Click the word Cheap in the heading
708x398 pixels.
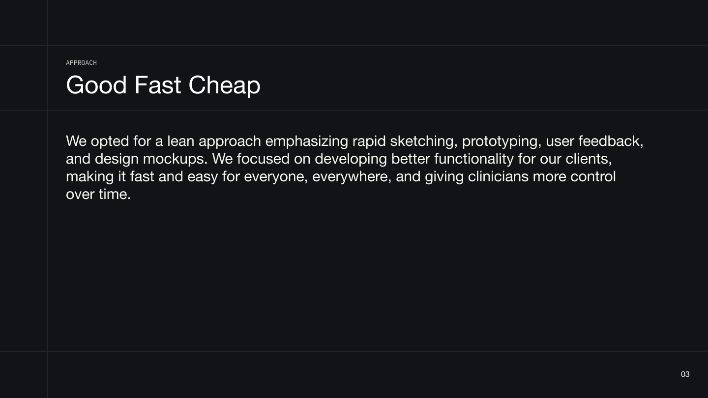224,85
